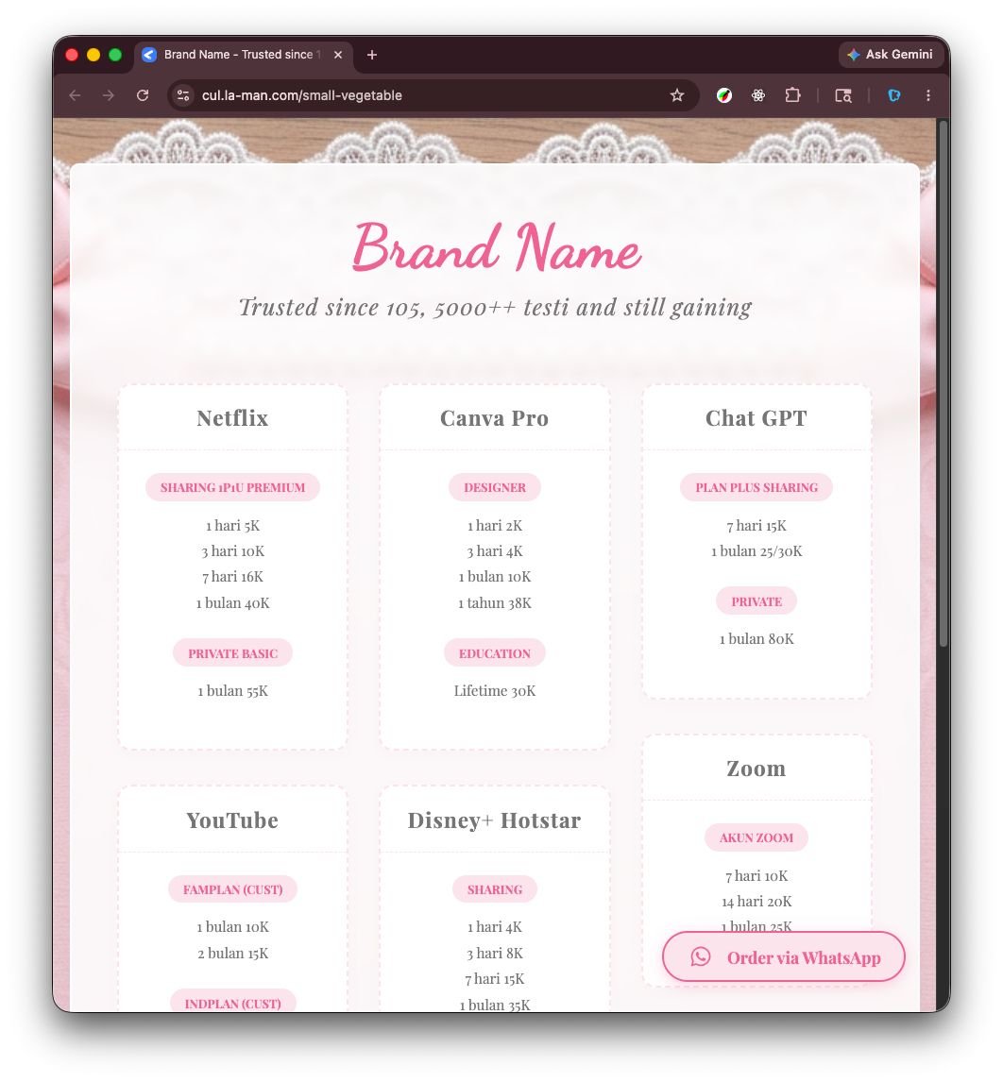Click the browser back arrow
The height and width of the screenshot is (1082, 1003).
click(x=75, y=95)
